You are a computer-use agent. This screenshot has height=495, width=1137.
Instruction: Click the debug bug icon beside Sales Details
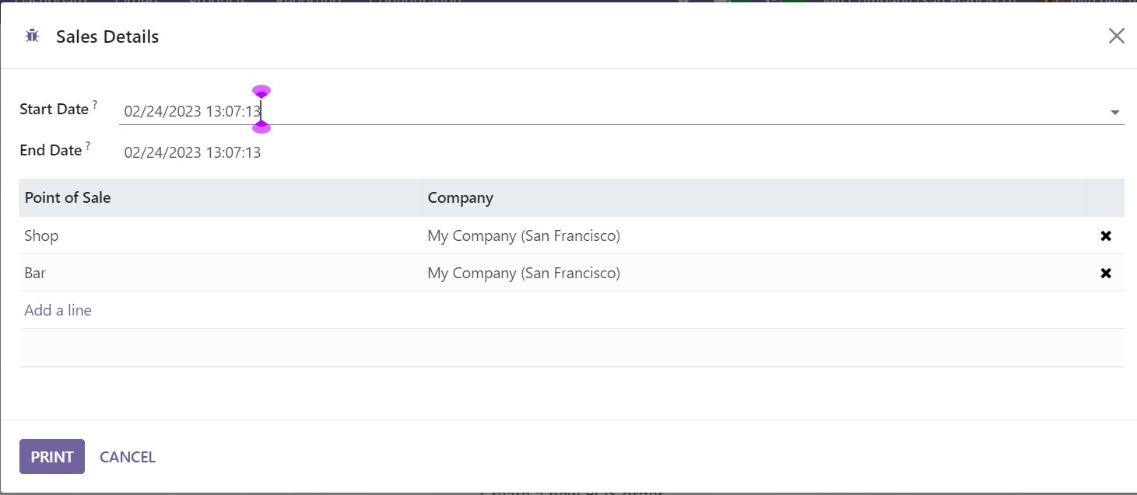coord(32,36)
